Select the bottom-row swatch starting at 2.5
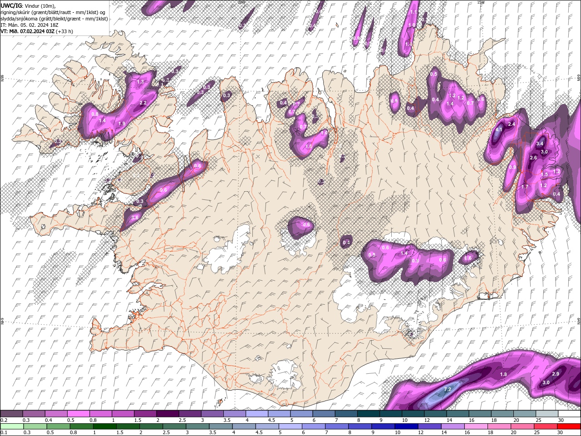The width and height of the screenshot is (581, 436). click(x=174, y=426)
